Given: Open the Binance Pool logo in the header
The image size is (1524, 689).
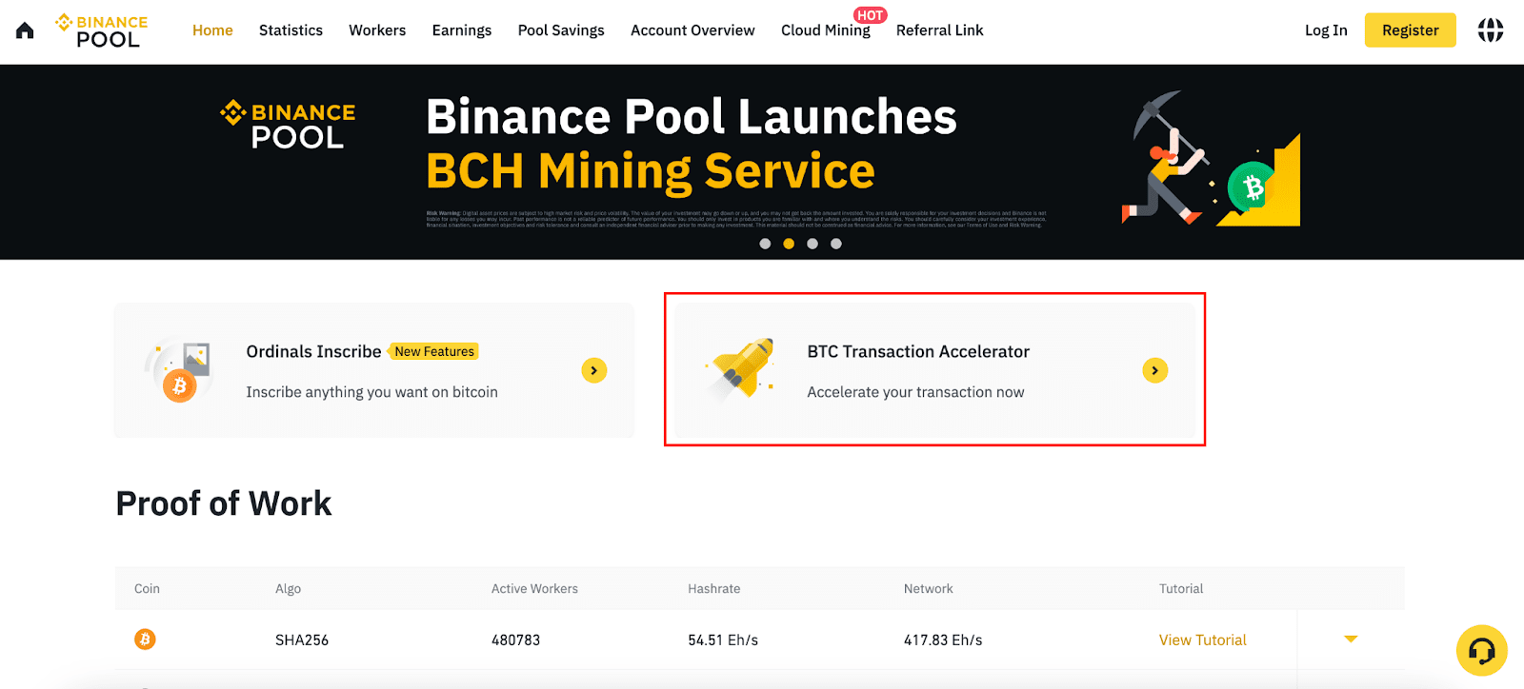Looking at the screenshot, I should [102, 30].
